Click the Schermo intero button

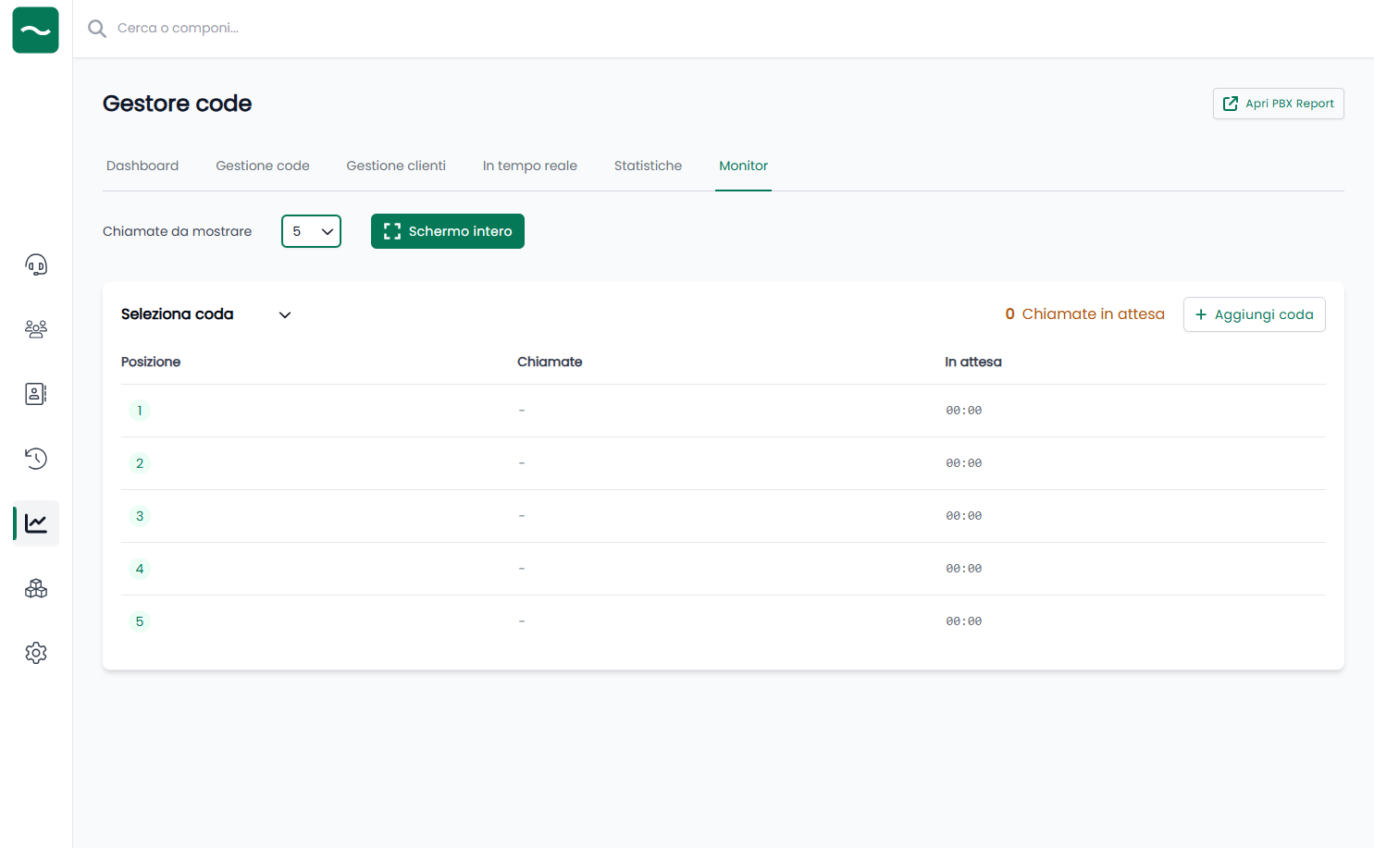(448, 231)
